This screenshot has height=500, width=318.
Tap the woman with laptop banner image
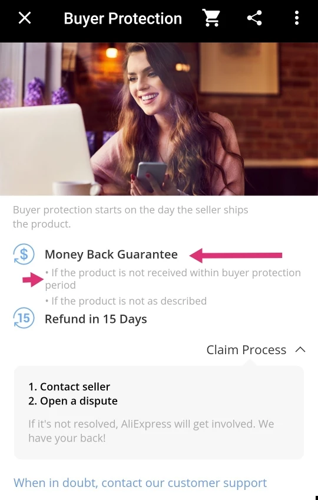(x=159, y=119)
